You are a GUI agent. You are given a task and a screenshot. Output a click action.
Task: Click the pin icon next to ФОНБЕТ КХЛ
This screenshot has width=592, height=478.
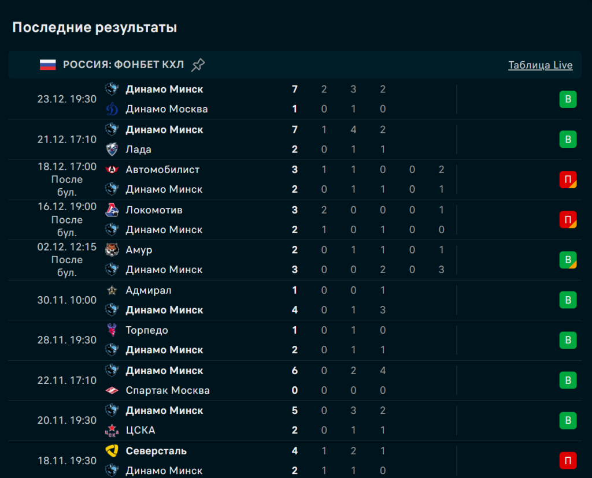198,65
